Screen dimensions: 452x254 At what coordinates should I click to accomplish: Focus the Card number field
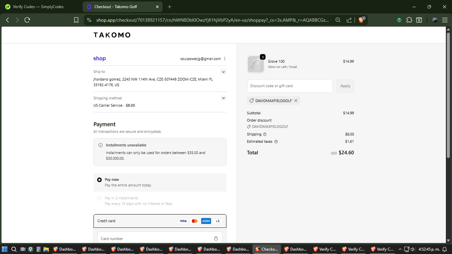pyautogui.click(x=160, y=238)
